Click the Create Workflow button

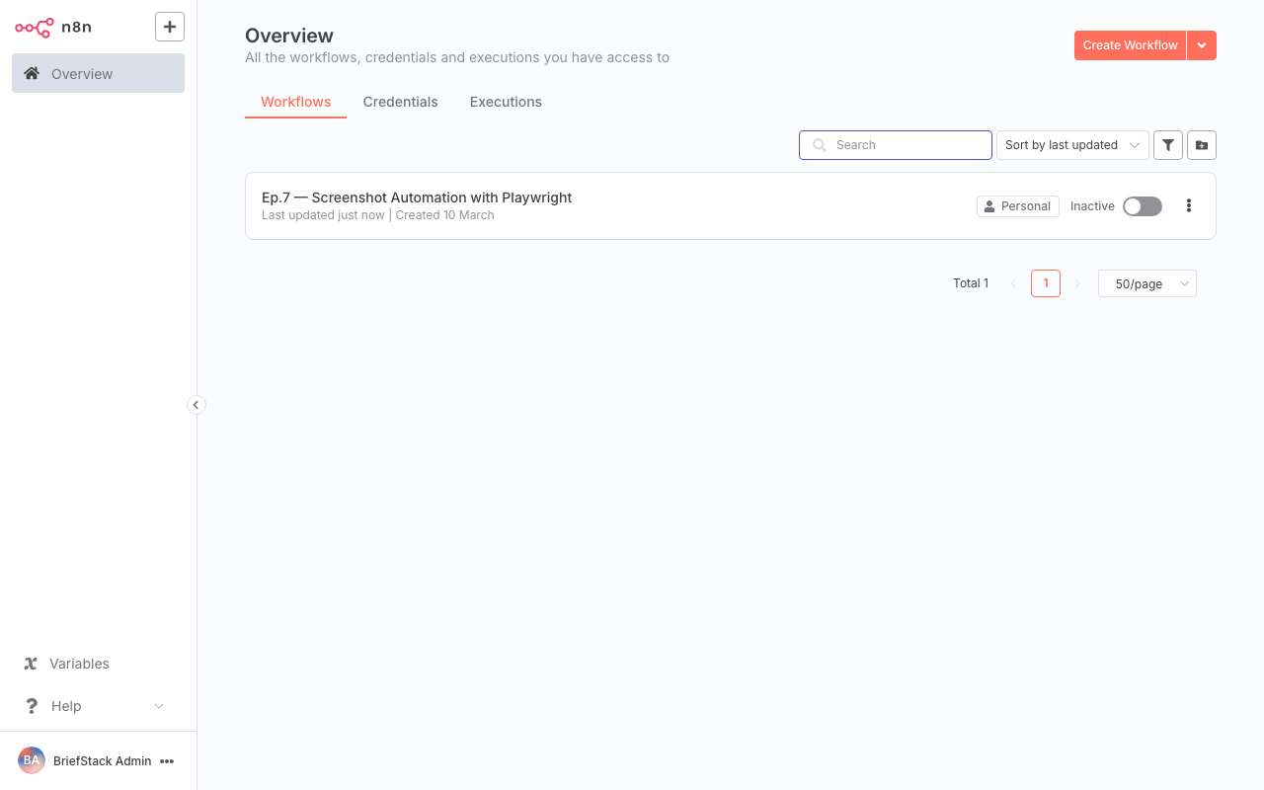pyautogui.click(x=1130, y=44)
